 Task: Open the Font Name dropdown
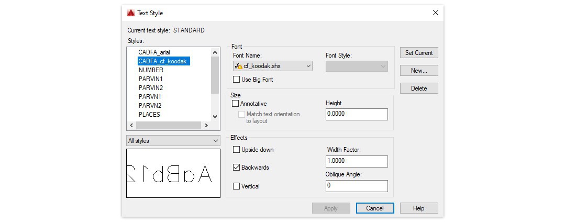(273, 66)
